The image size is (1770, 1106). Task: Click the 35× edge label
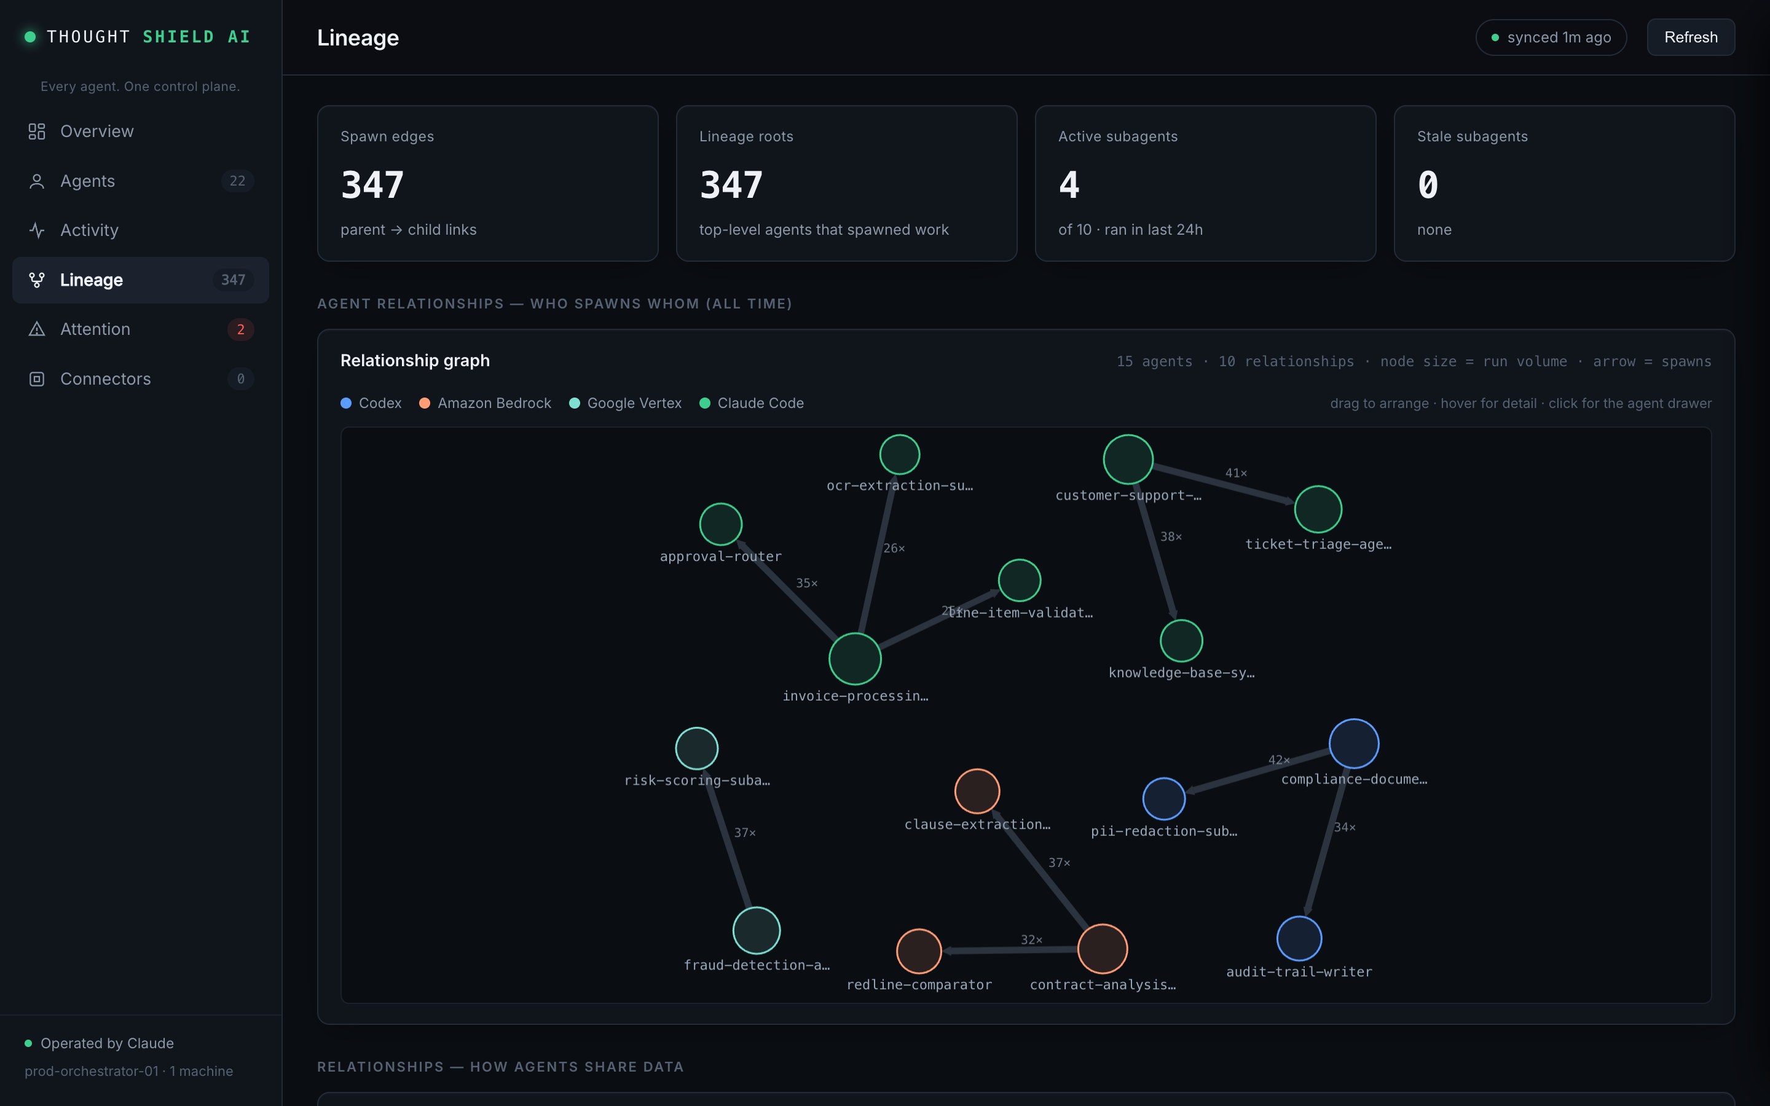807,583
